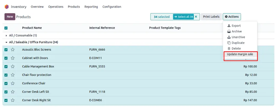Choose Update margin sale from Actions menu

[x=240, y=54]
